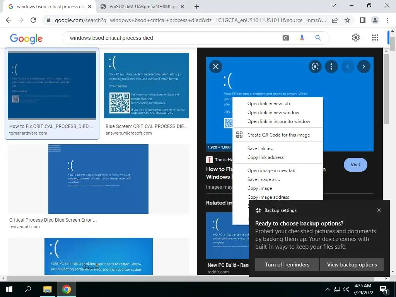This screenshot has height=297, width=396.
Task: Click View backup options button
Action: [x=352, y=265]
